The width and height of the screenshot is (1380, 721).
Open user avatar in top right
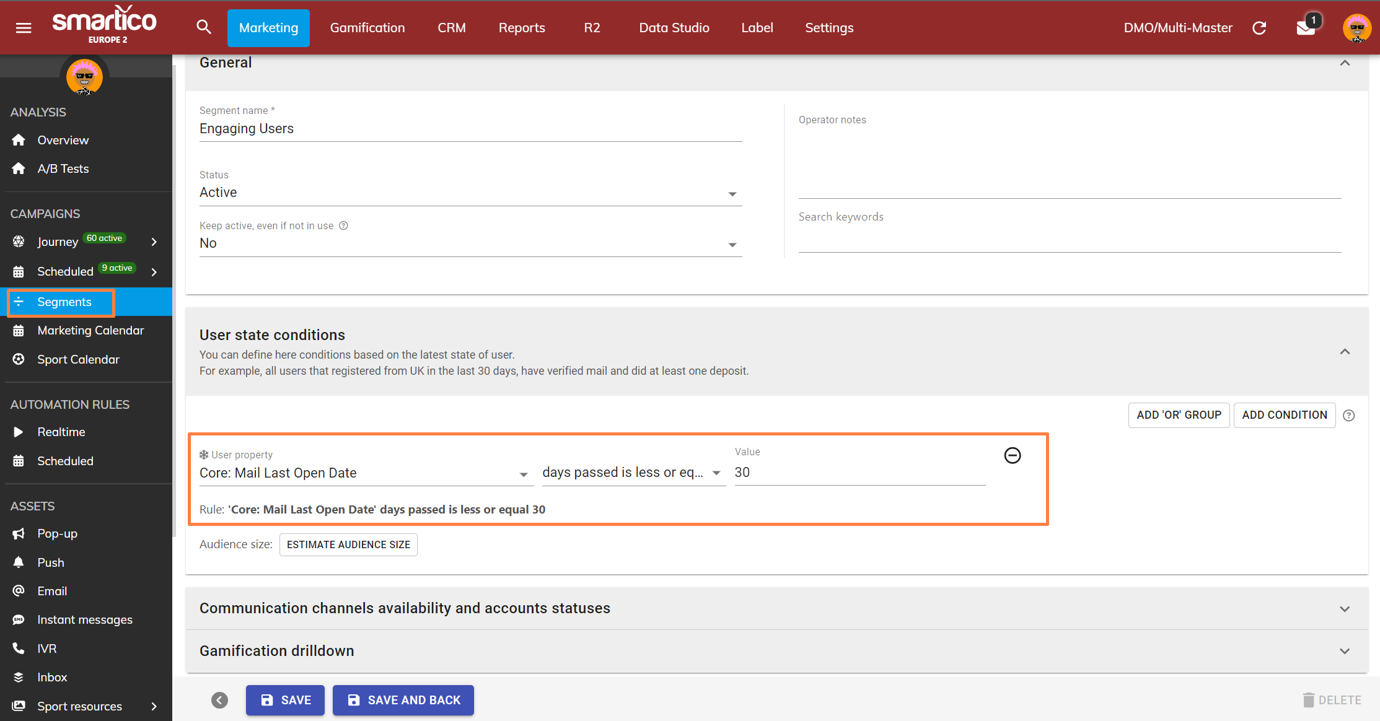click(x=1356, y=28)
